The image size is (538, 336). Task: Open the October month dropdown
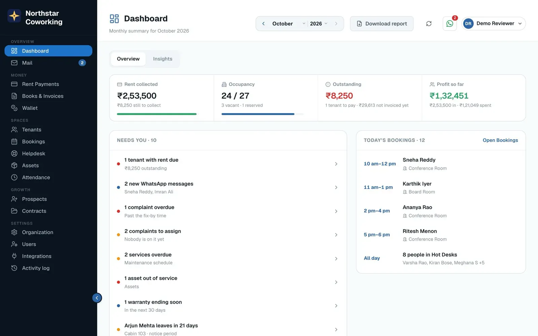[x=289, y=24]
